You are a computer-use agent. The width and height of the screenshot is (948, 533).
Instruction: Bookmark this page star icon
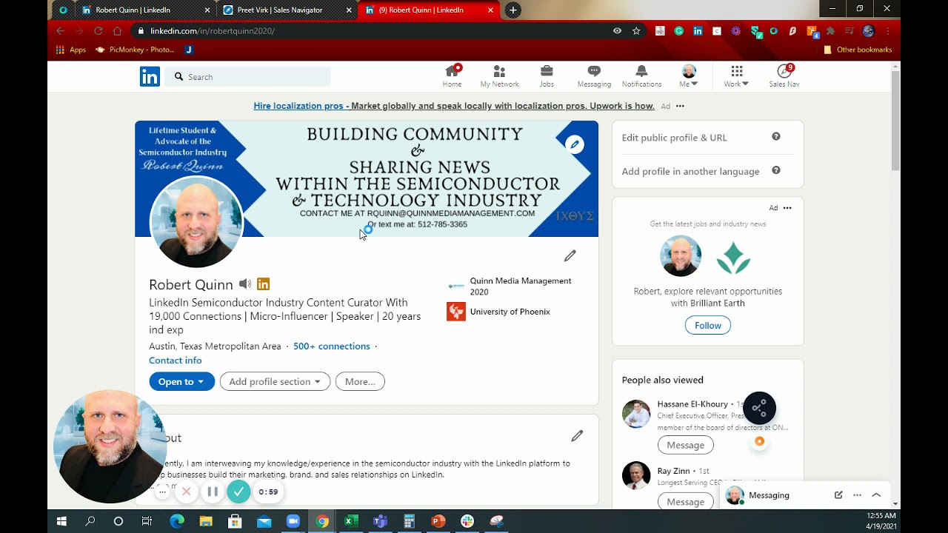pyautogui.click(x=636, y=31)
